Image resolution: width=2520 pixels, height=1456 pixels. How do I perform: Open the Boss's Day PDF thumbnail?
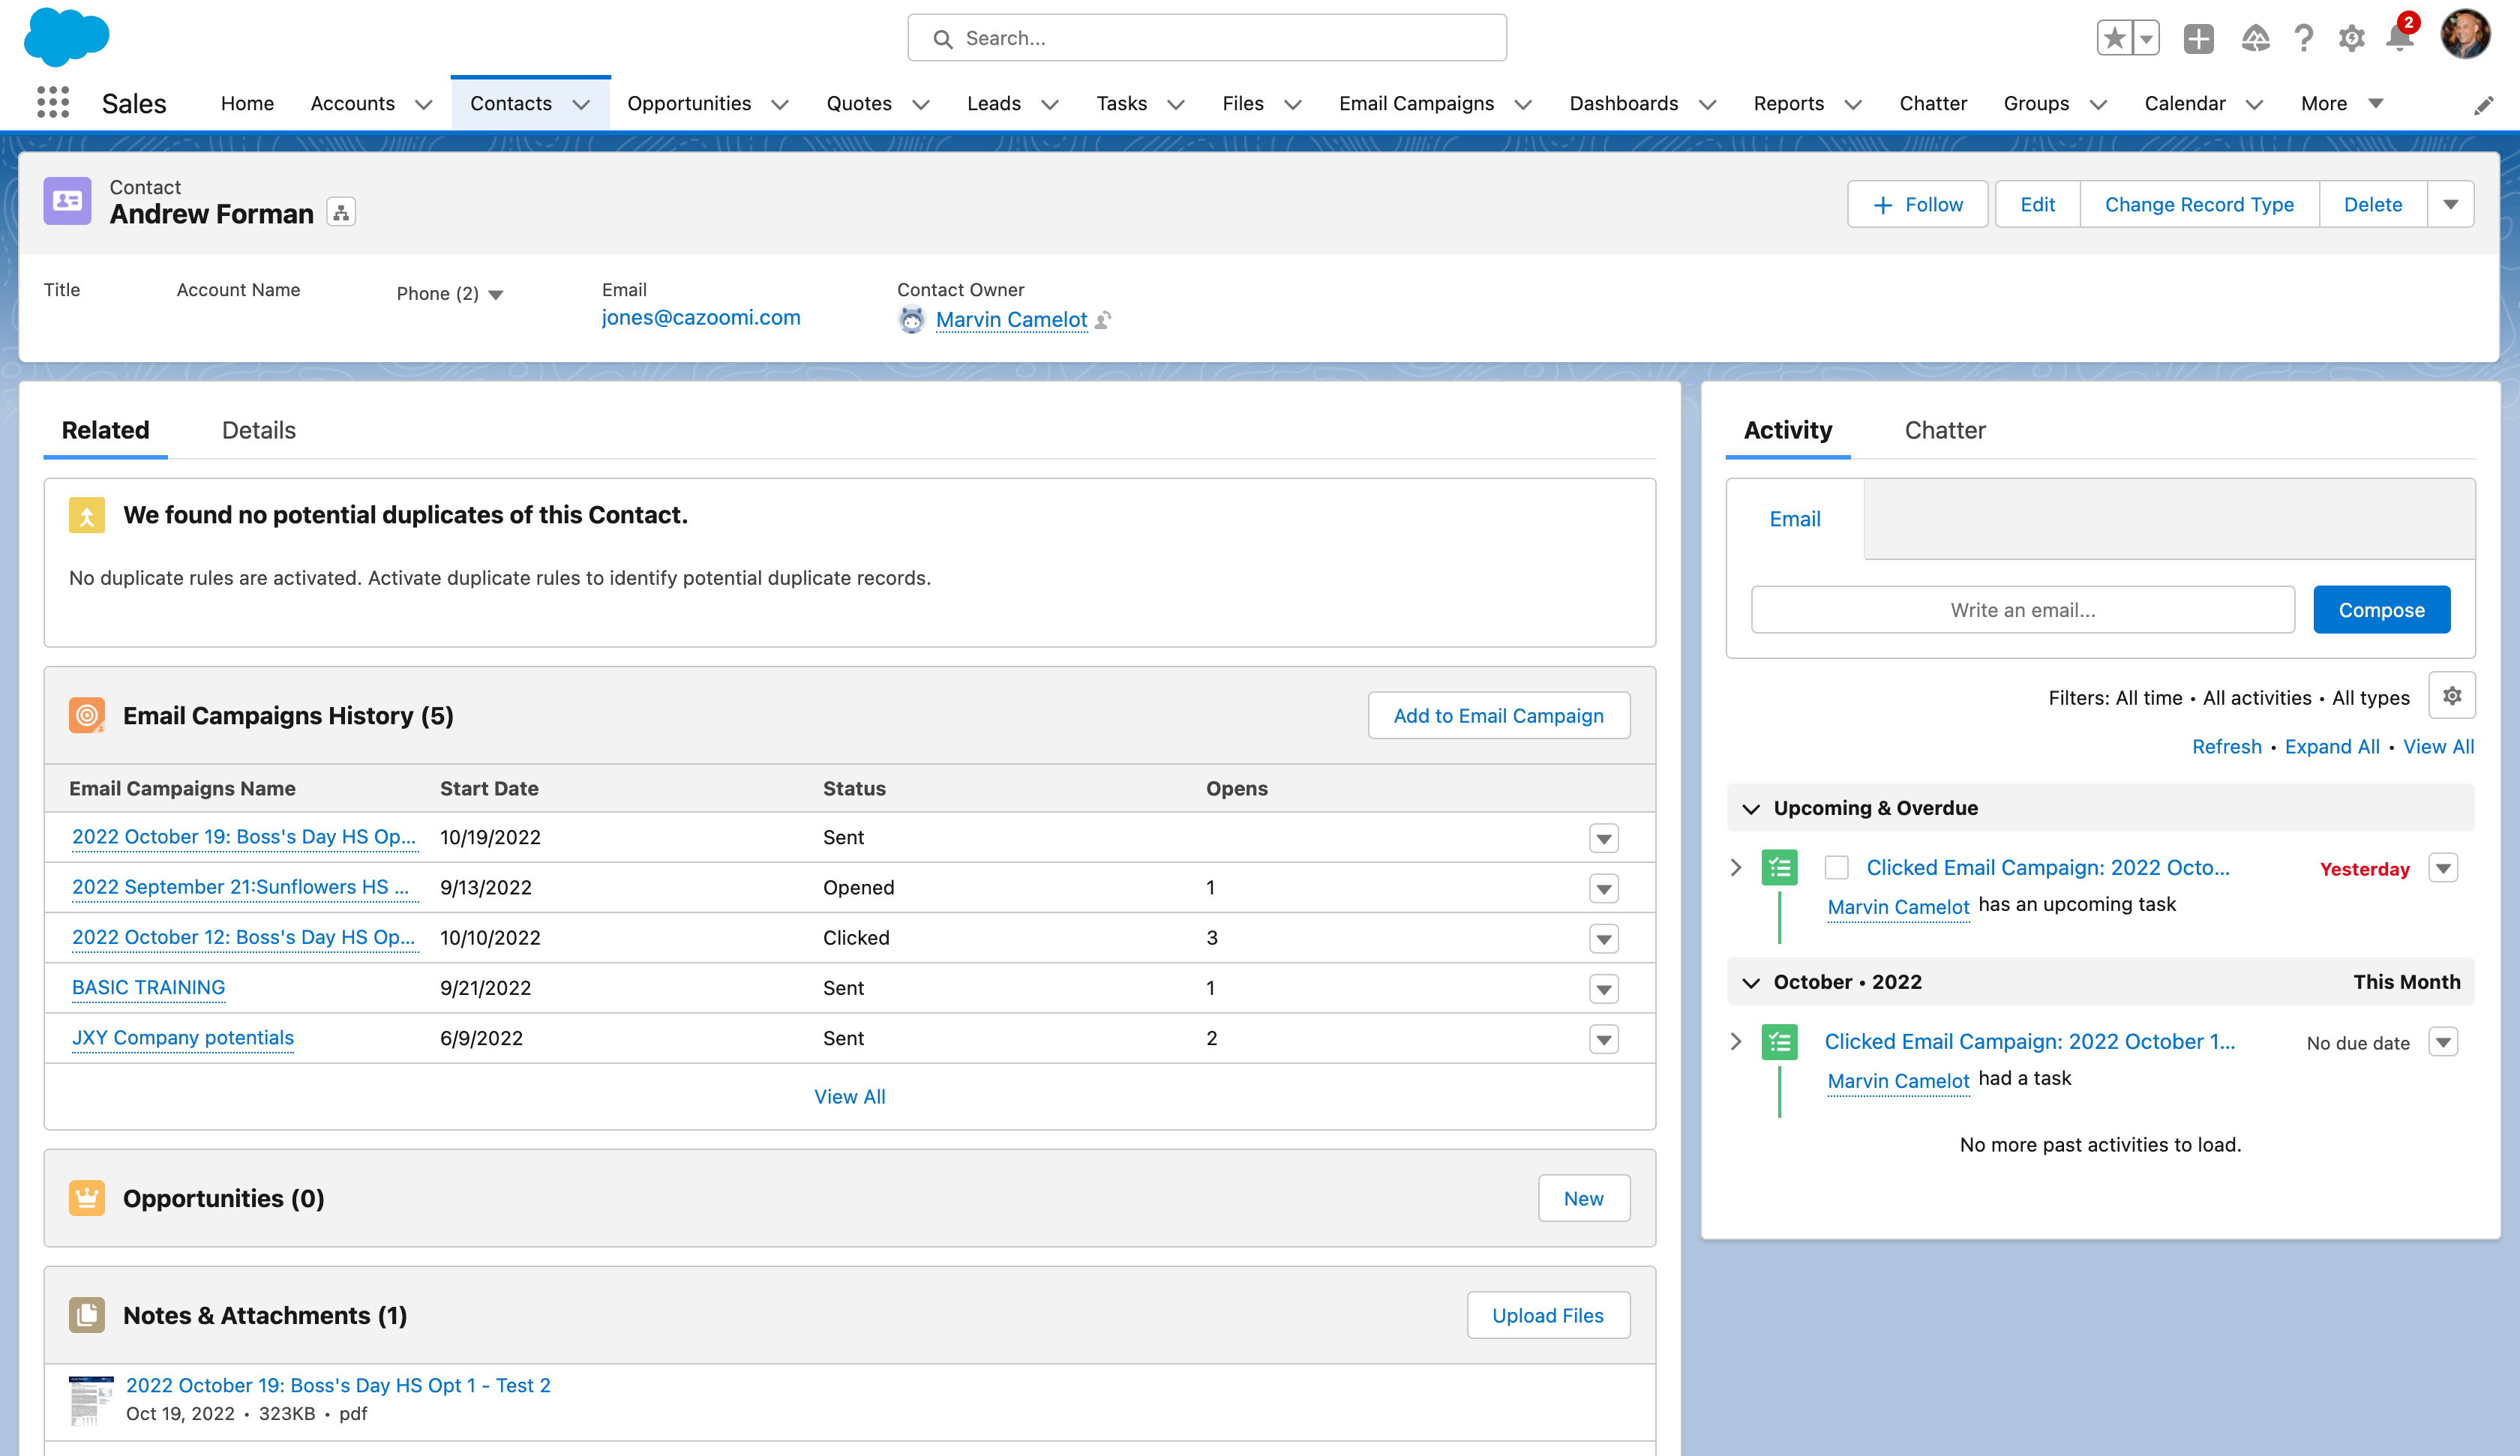[91, 1400]
